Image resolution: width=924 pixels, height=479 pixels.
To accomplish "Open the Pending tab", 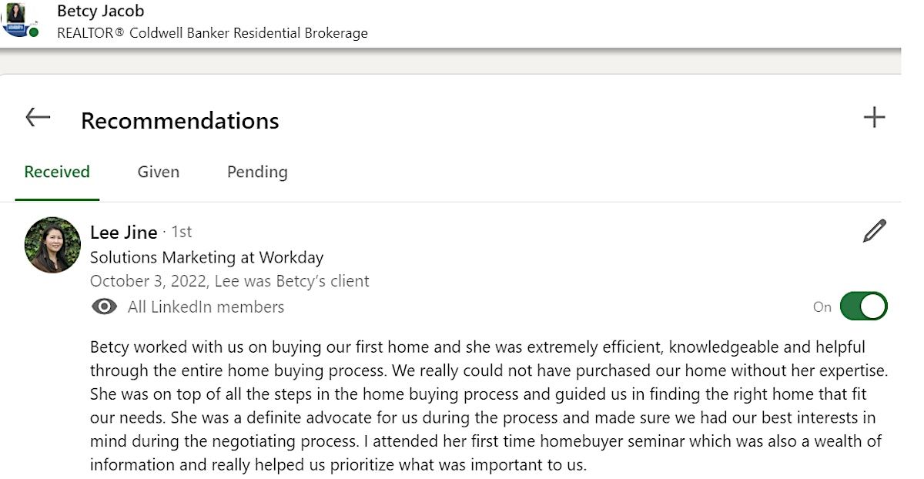I will (257, 172).
